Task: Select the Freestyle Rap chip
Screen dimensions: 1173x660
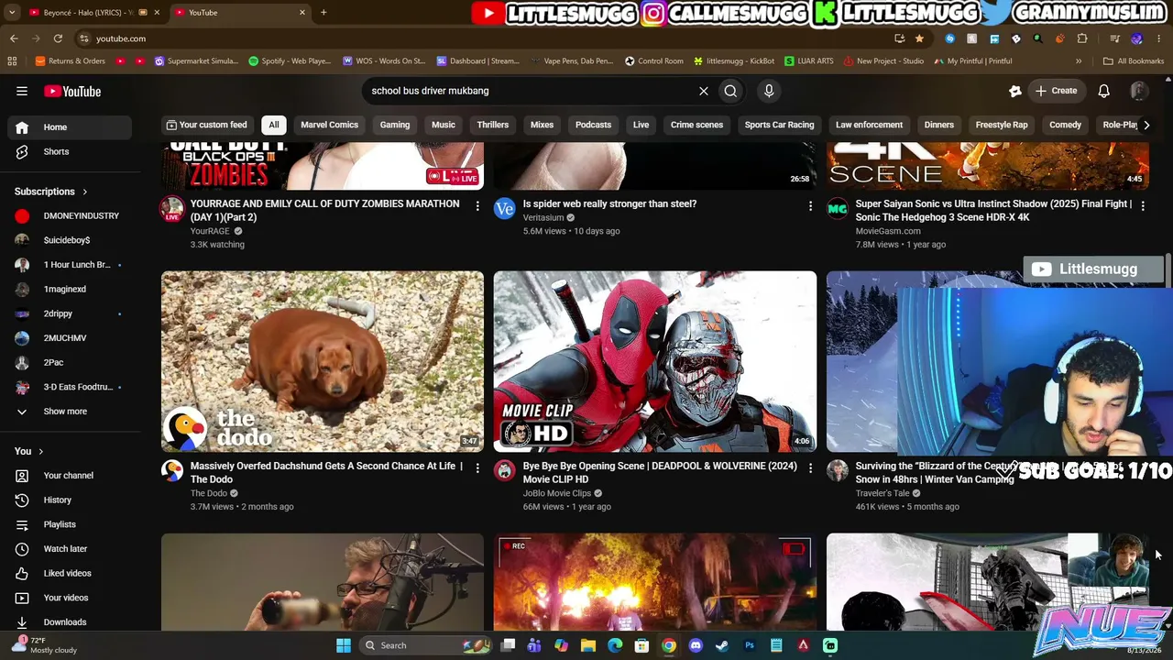Action: point(1002,125)
